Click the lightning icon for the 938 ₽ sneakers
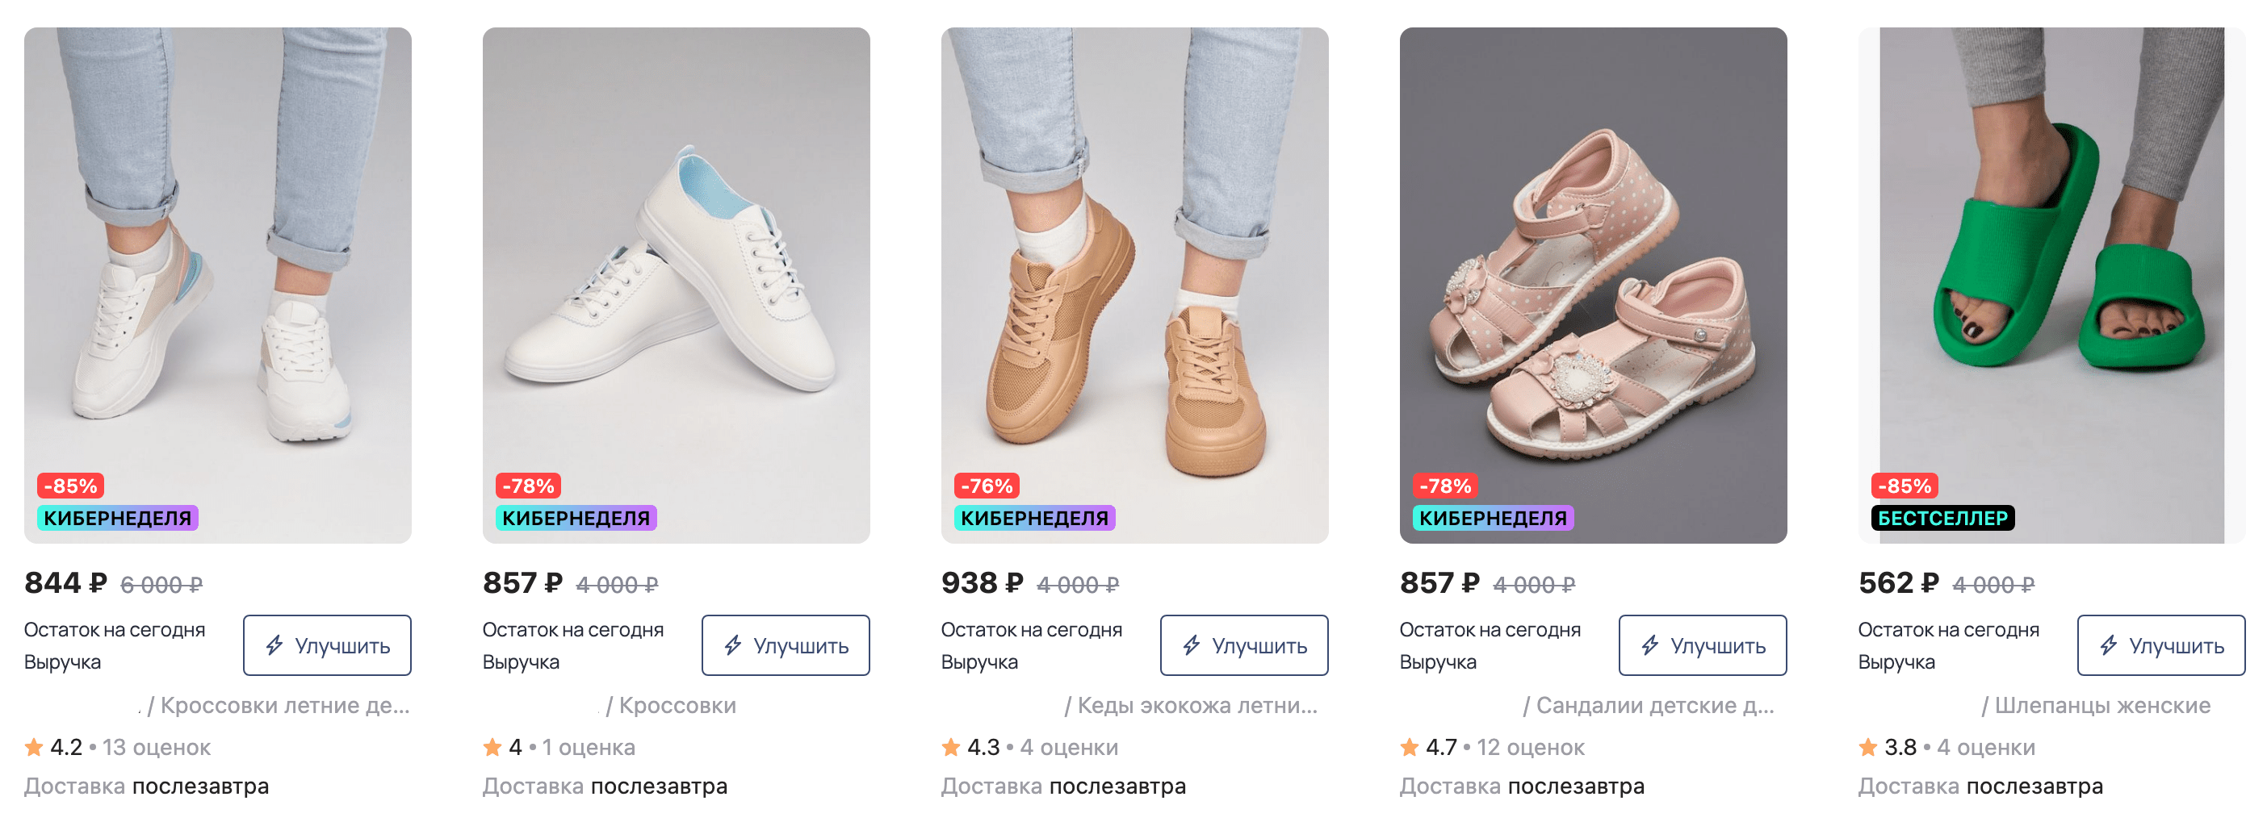This screenshot has width=2267, height=826. pos(1192,645)
